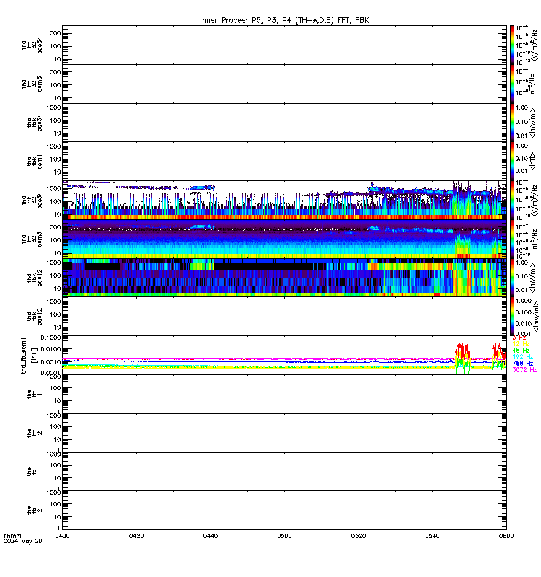Select the red '3 Hz' legend entry

519,338
